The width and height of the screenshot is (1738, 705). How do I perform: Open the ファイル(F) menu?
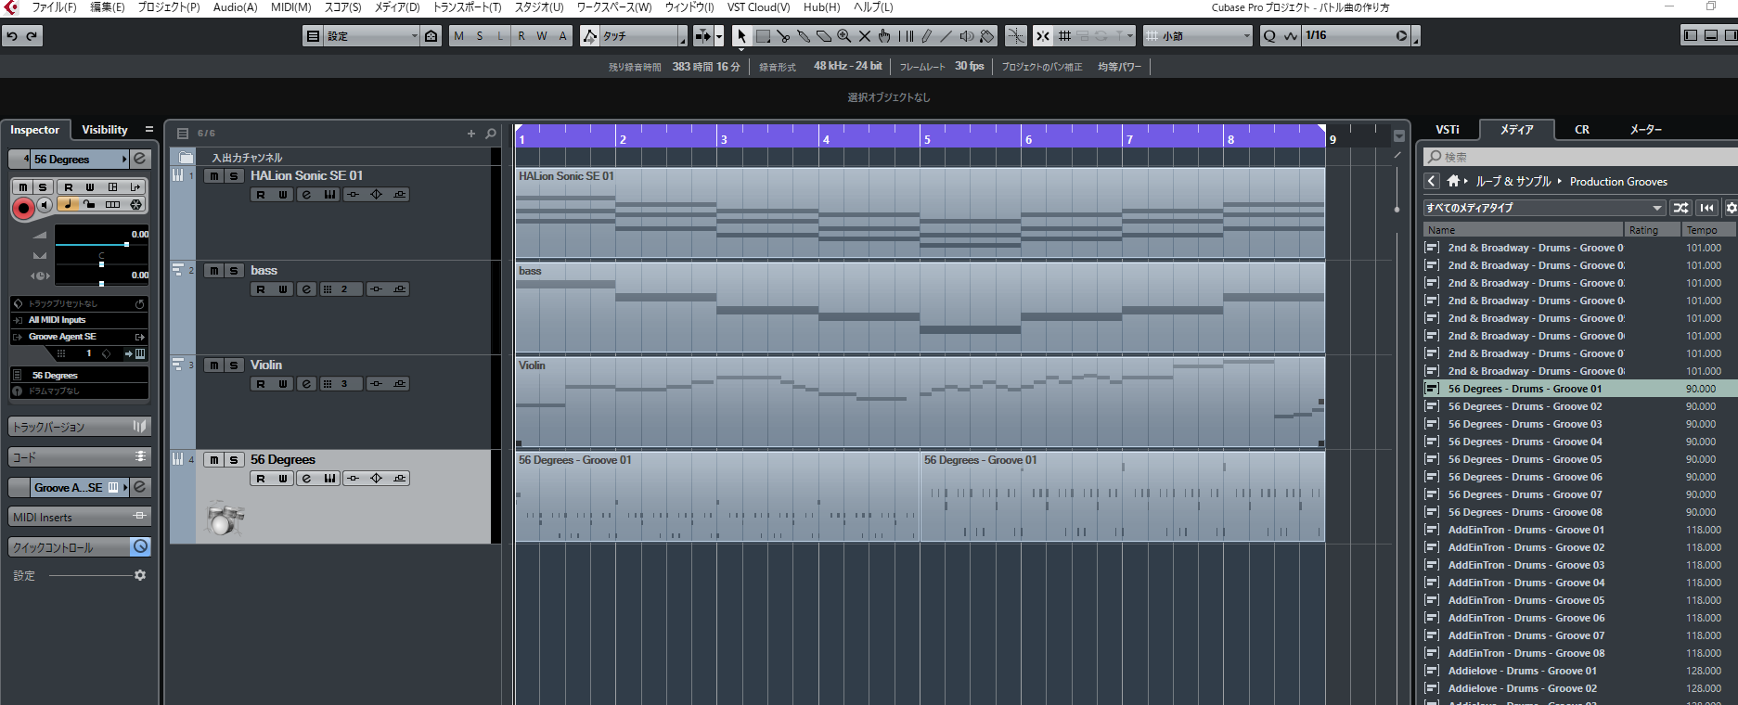[54, 7]
